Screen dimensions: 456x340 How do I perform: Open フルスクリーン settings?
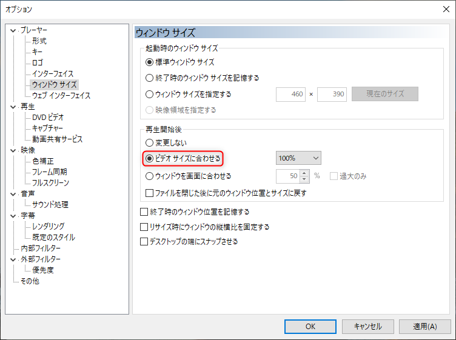[x=50, y=183]
